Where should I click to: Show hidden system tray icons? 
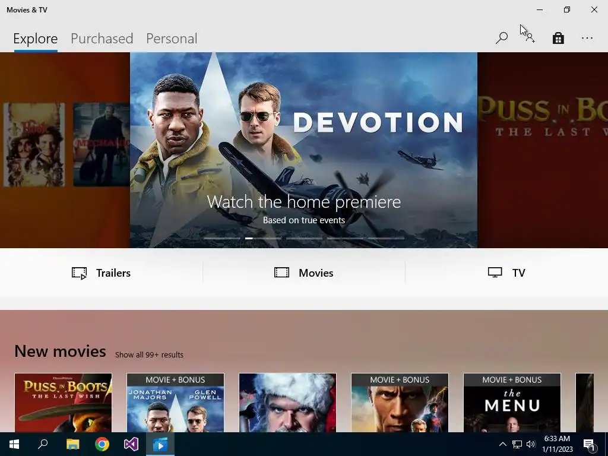click(502, 444)
